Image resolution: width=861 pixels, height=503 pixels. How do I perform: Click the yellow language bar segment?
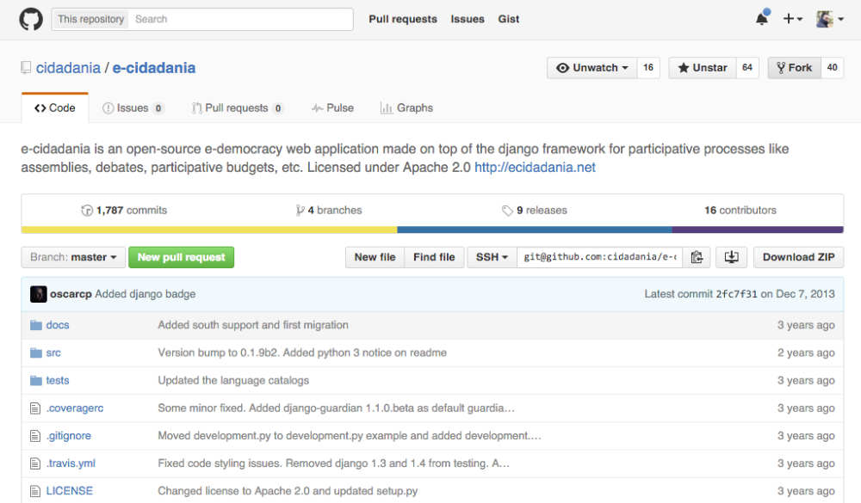pos(208,230)
